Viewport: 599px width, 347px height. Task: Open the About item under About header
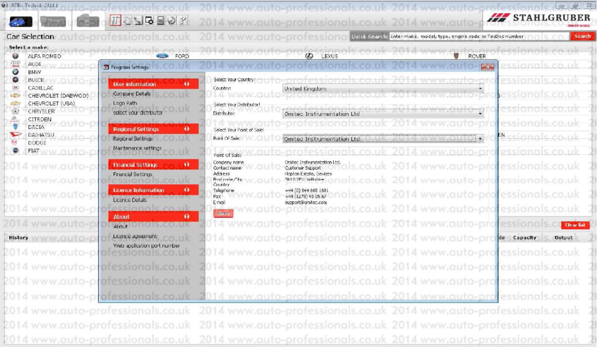(x=120, y=226)
